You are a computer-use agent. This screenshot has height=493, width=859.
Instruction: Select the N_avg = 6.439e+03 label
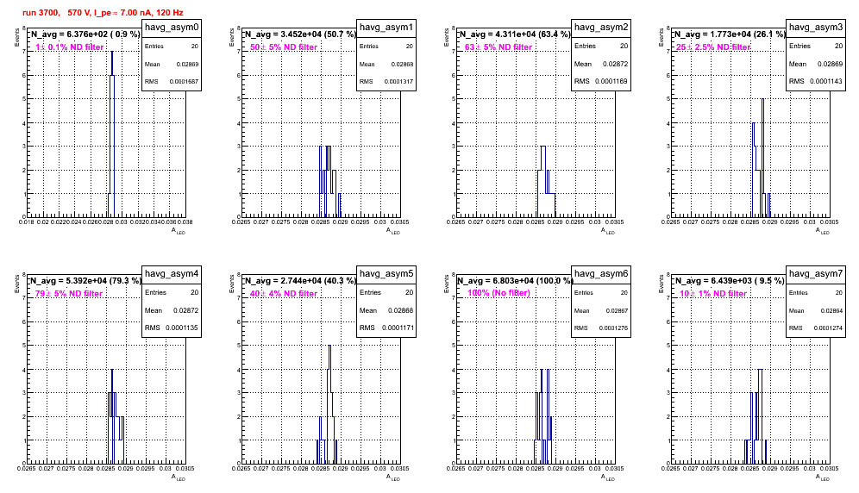pos(730,280)
